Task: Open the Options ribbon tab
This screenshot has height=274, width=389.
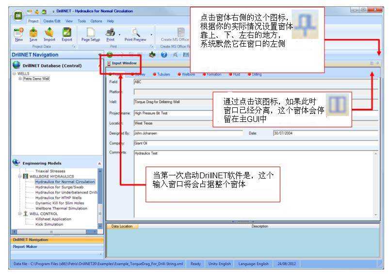Action: [96, 21]
